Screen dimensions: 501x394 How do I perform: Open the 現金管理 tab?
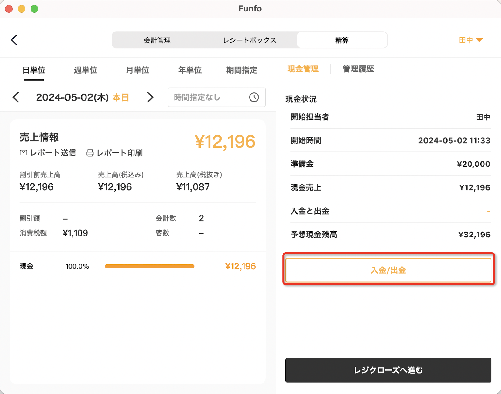pos(303,69)
